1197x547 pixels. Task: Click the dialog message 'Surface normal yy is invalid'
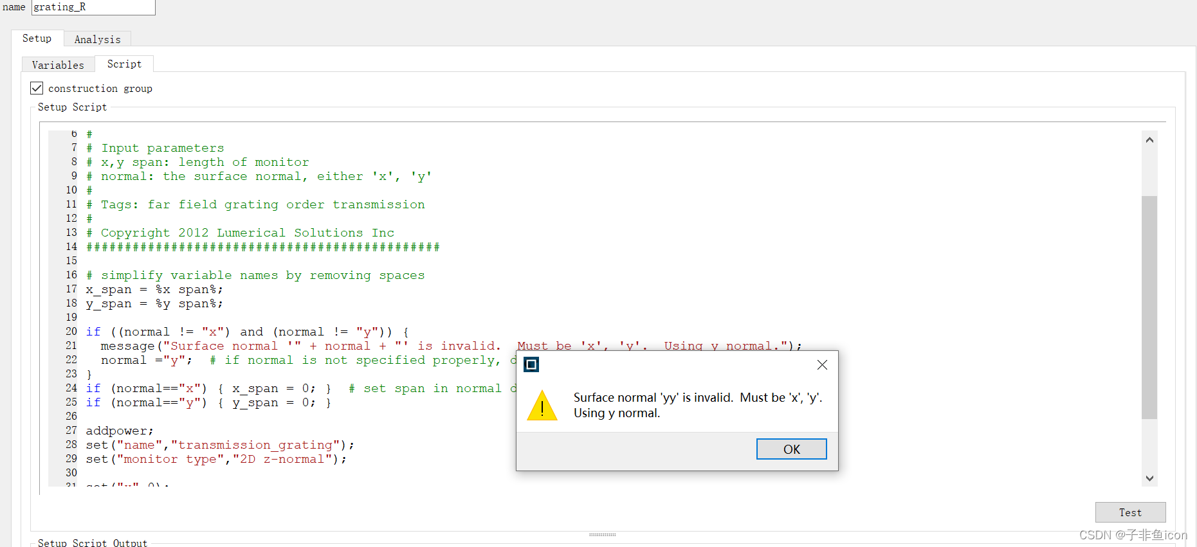coord(698,405)
